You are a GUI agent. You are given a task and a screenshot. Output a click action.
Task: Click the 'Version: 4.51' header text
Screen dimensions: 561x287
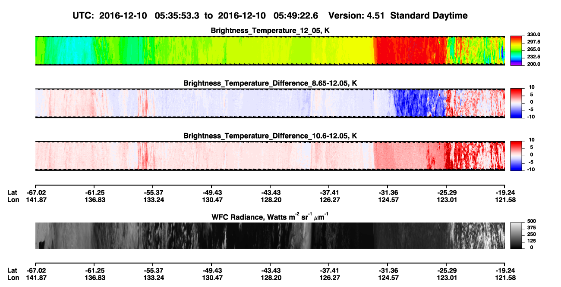[356, 16]
